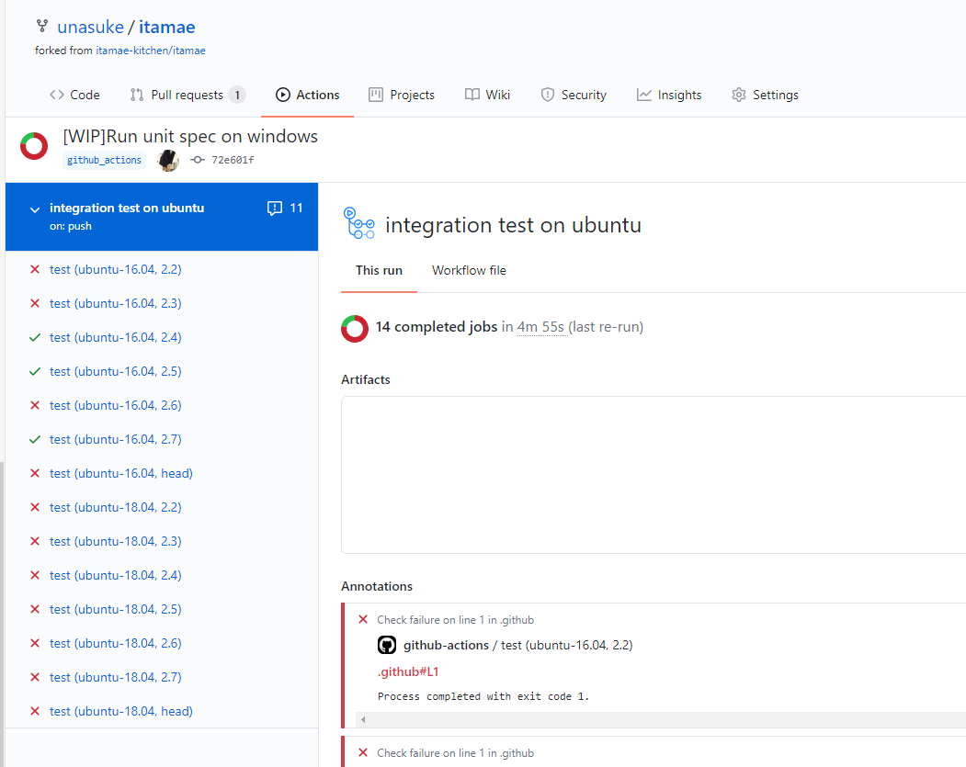This screenshot has height=767, width=966.
Task: Open passing job test (ubuntu-16.04, 2.5)
Action: coord(115,371)
